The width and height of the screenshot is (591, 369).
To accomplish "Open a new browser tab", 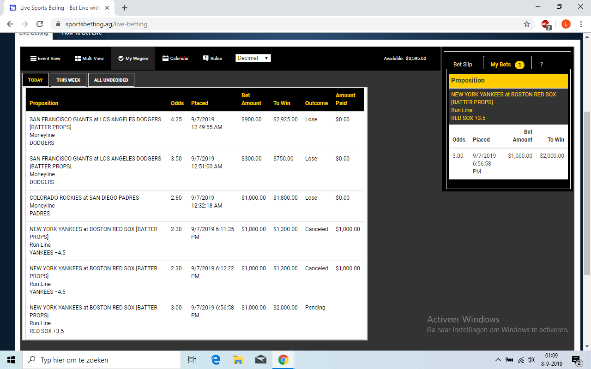I will pos(125,8).
